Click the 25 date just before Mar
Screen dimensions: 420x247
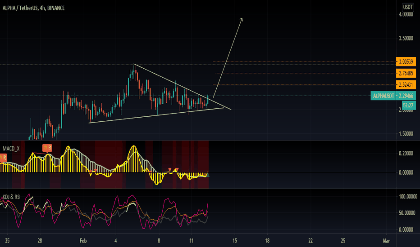(343, 241)
